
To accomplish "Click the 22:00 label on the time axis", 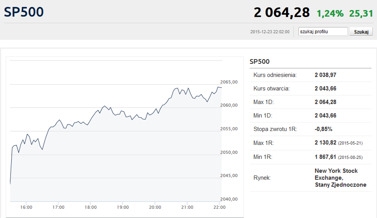I will (219, 207).
